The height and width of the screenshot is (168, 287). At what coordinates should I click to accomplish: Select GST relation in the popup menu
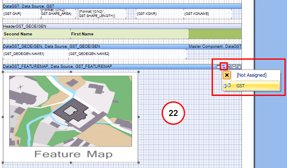251,86
